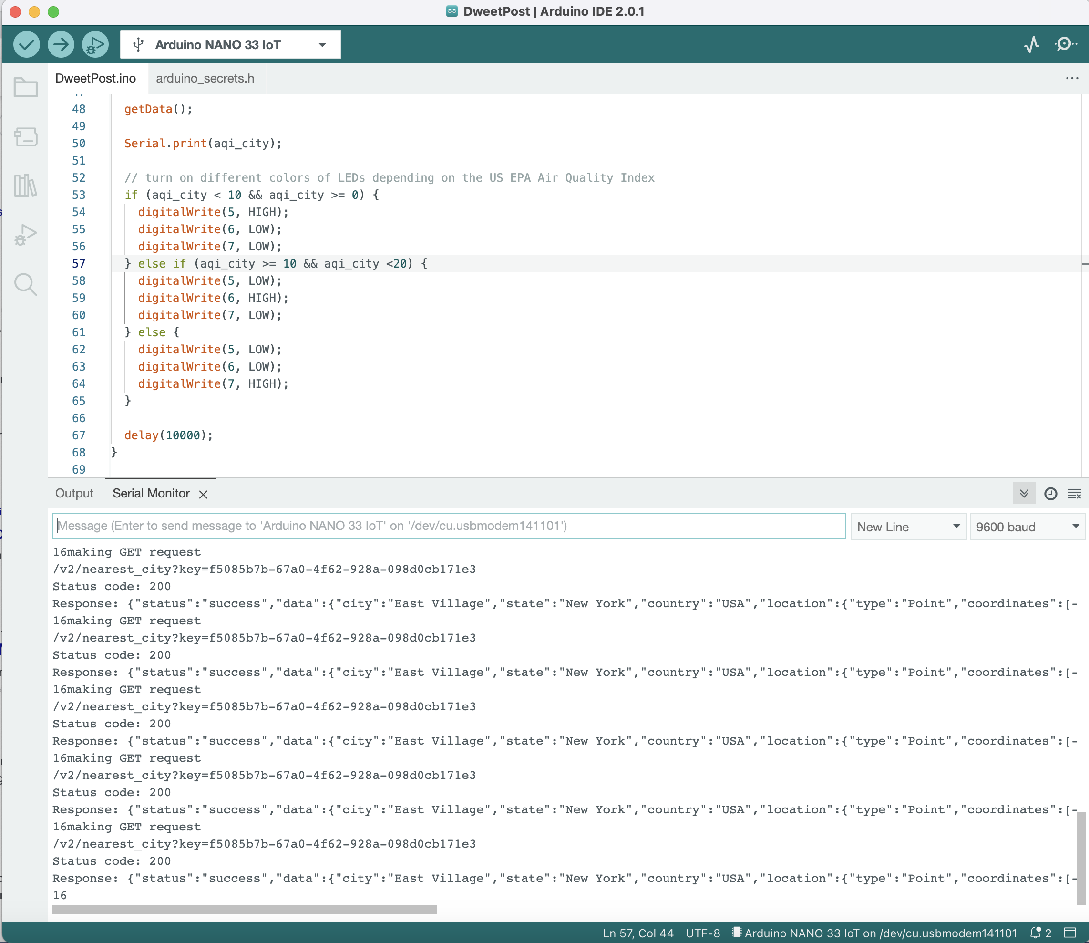
Task: Click the else if aqi_city condition line
Action: click(x=276, y=264)
